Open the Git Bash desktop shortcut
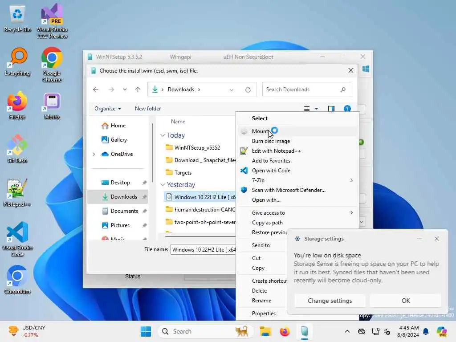The height and width of the screenshot is (342, 456). pos(17,149)
